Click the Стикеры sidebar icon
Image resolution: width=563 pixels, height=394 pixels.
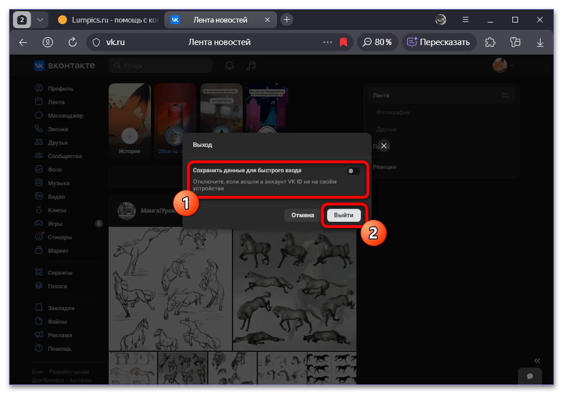click(39, 237)
